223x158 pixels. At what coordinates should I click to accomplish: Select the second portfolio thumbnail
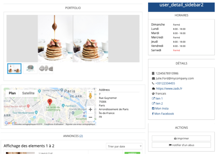[x=30, y=69]
